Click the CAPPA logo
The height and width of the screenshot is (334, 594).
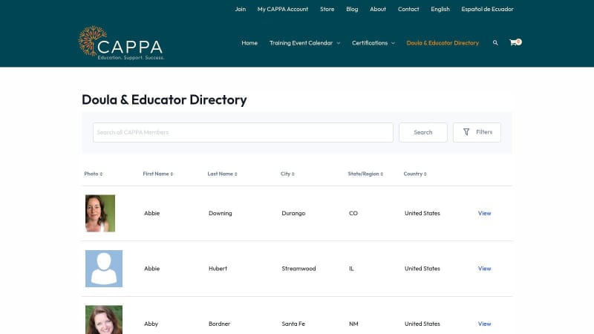coord(121,43)
